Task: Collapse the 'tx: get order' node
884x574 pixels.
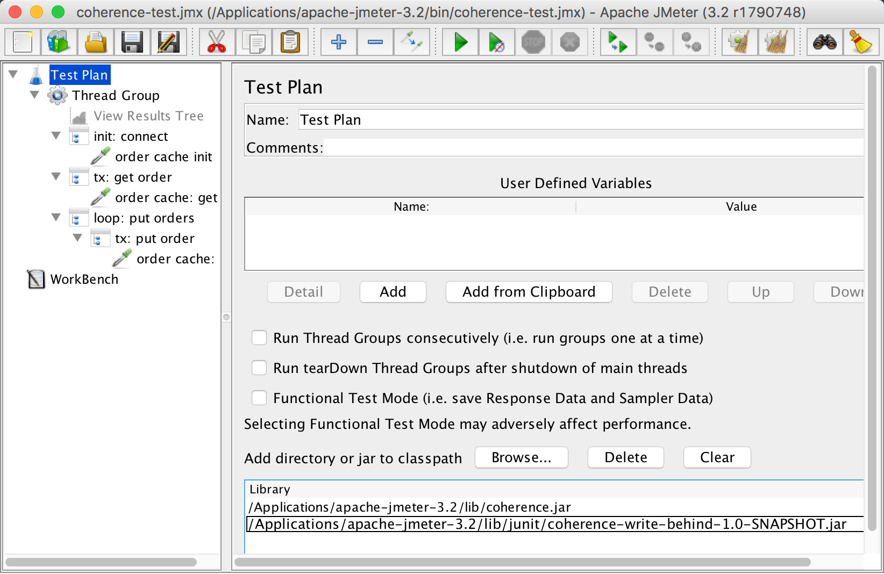Action: pos(56,176)
